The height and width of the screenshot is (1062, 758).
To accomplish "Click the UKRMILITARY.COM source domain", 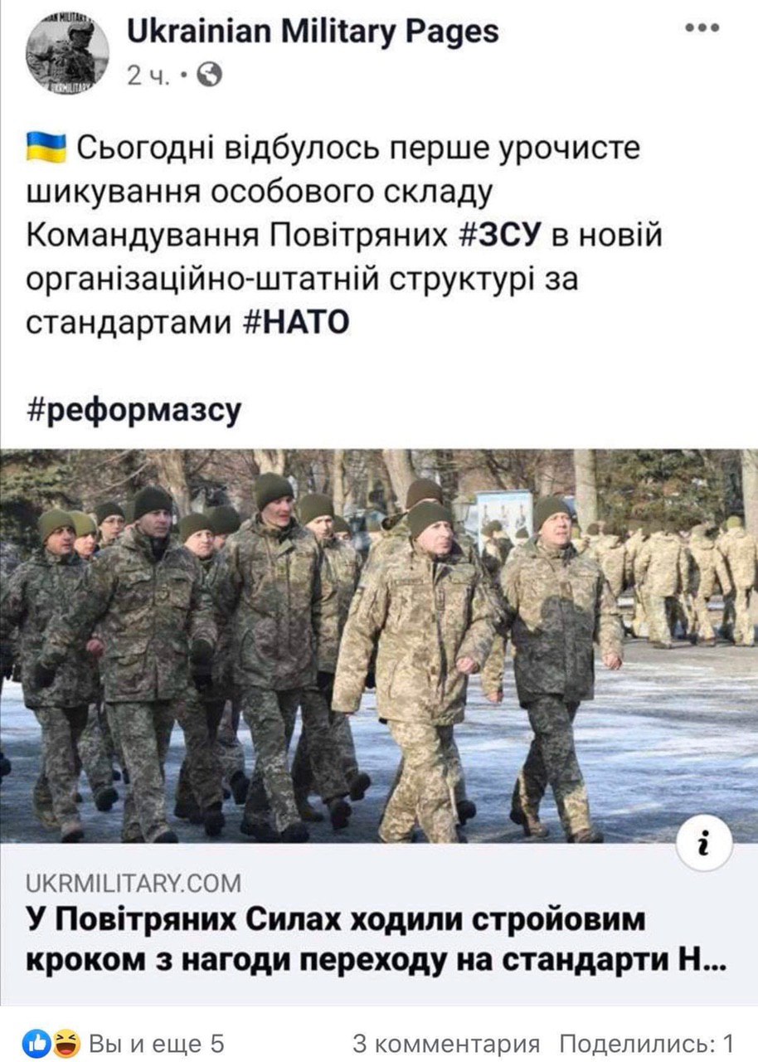I will 134,882.
